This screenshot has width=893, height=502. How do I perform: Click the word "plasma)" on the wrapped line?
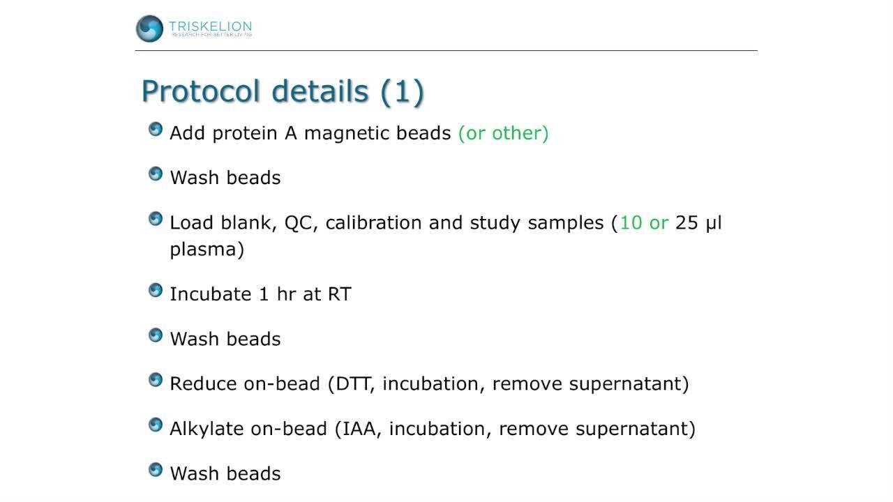207,250
